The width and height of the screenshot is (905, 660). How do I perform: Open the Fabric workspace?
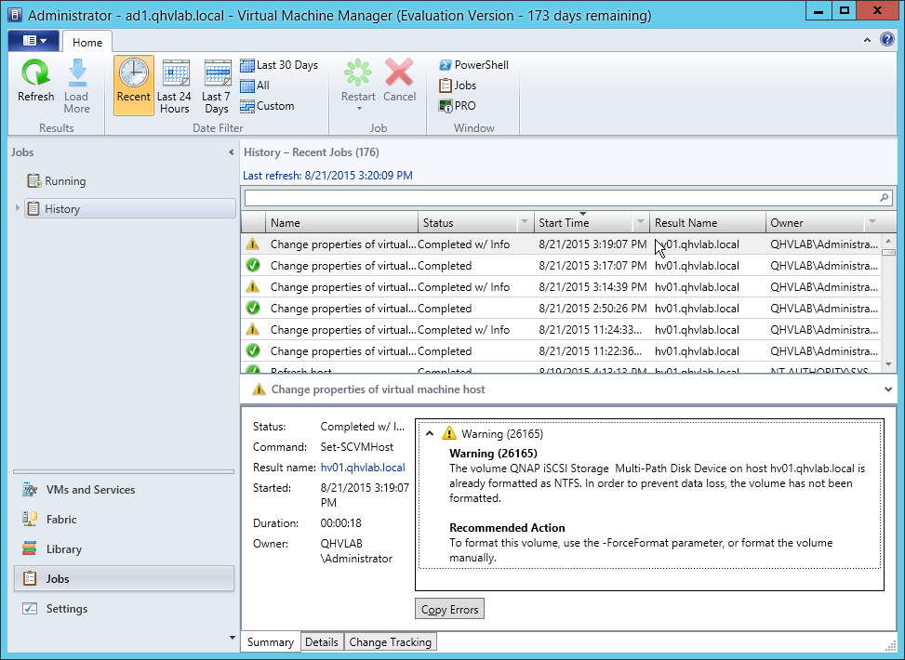point(61,520)
